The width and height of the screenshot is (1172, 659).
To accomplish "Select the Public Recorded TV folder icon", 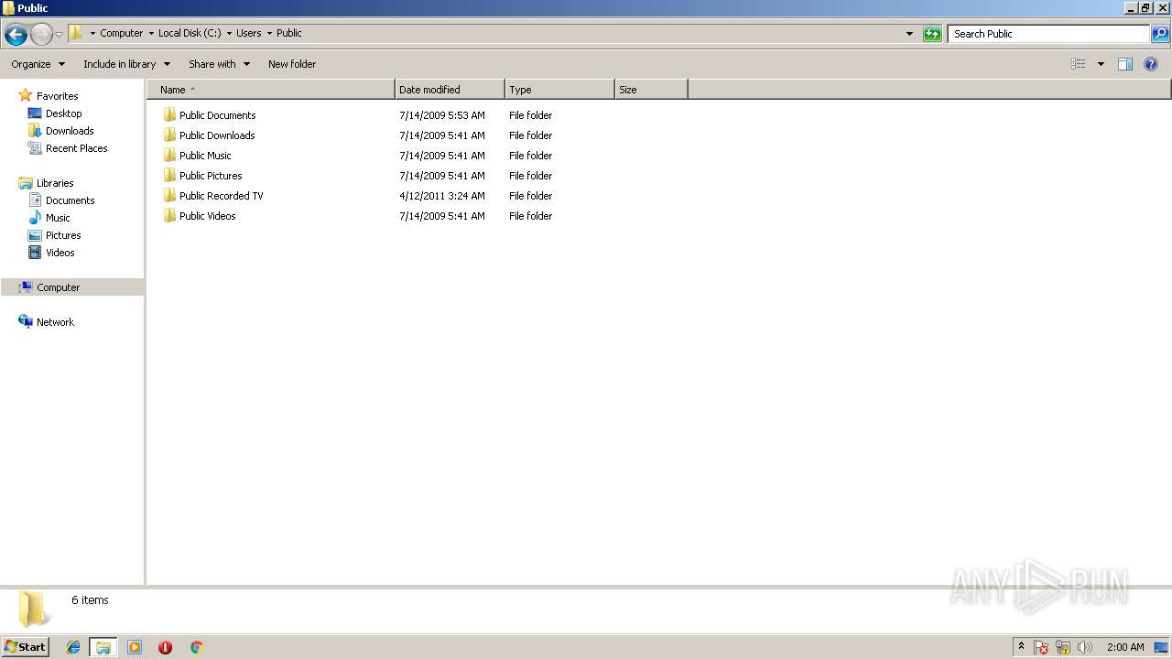I will [x=169, y=196].
